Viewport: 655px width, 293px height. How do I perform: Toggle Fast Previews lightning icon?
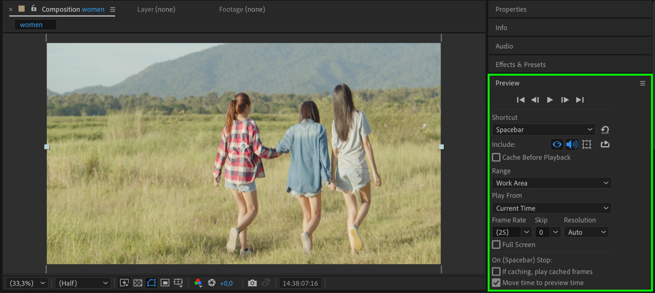(124, 283)
